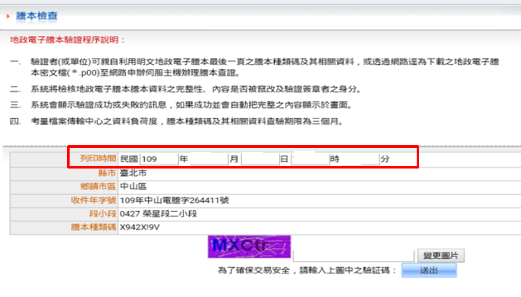The image size is (521, 297).
Task: Focus the month (月) input field
Action: point(208,159)
